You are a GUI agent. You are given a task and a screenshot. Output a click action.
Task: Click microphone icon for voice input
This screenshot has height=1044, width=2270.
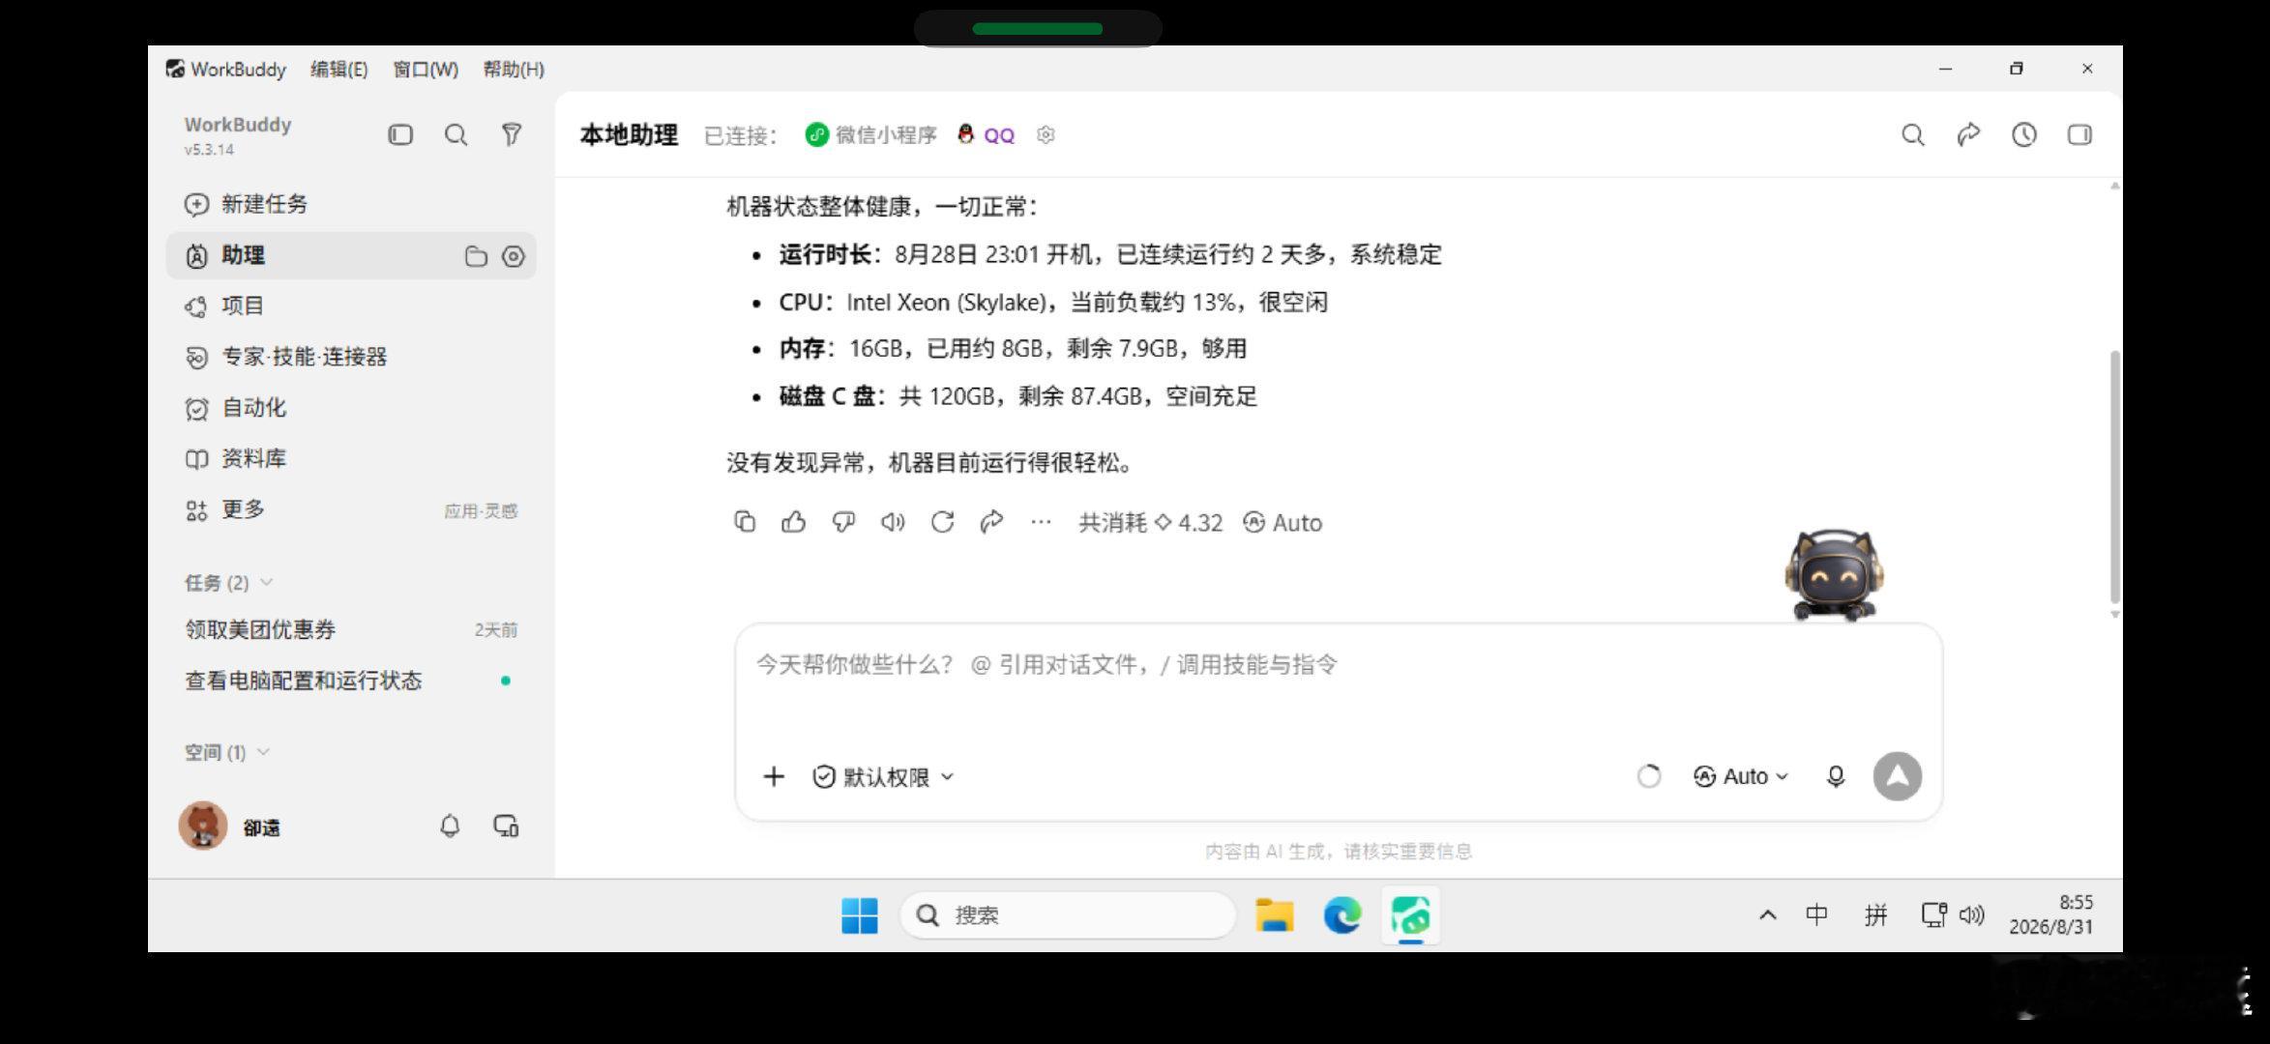click(x=1836, y=776)
